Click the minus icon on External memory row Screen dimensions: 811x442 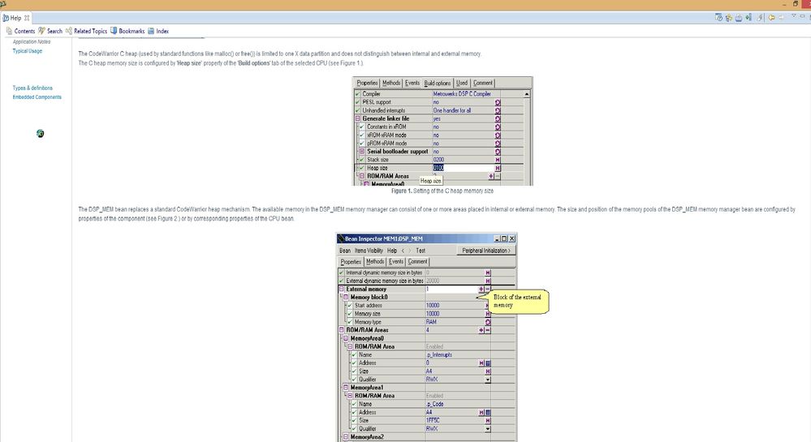point(487,290)
